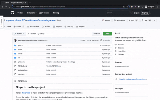This screenshot has height=100, width=160.
Task: Open the Pricing page
Action: (56, 13)
